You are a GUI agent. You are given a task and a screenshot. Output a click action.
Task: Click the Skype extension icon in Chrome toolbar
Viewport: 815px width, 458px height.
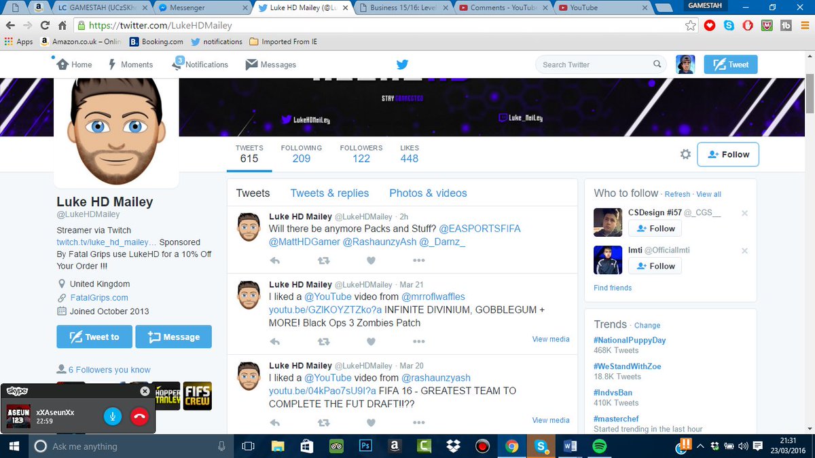[729, 25]
